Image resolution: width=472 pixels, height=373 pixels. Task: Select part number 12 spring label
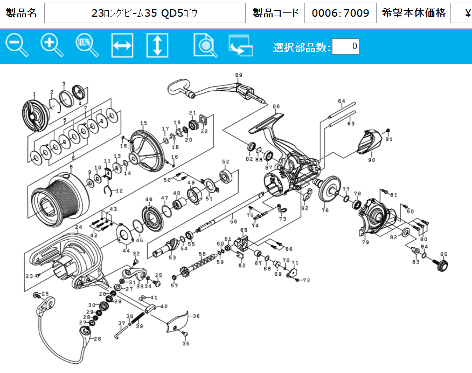click(120, 191)
